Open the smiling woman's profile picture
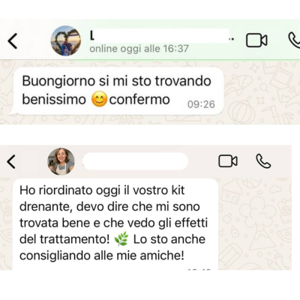The height and width of the screenshot is (300, 300). coord(61,161)
